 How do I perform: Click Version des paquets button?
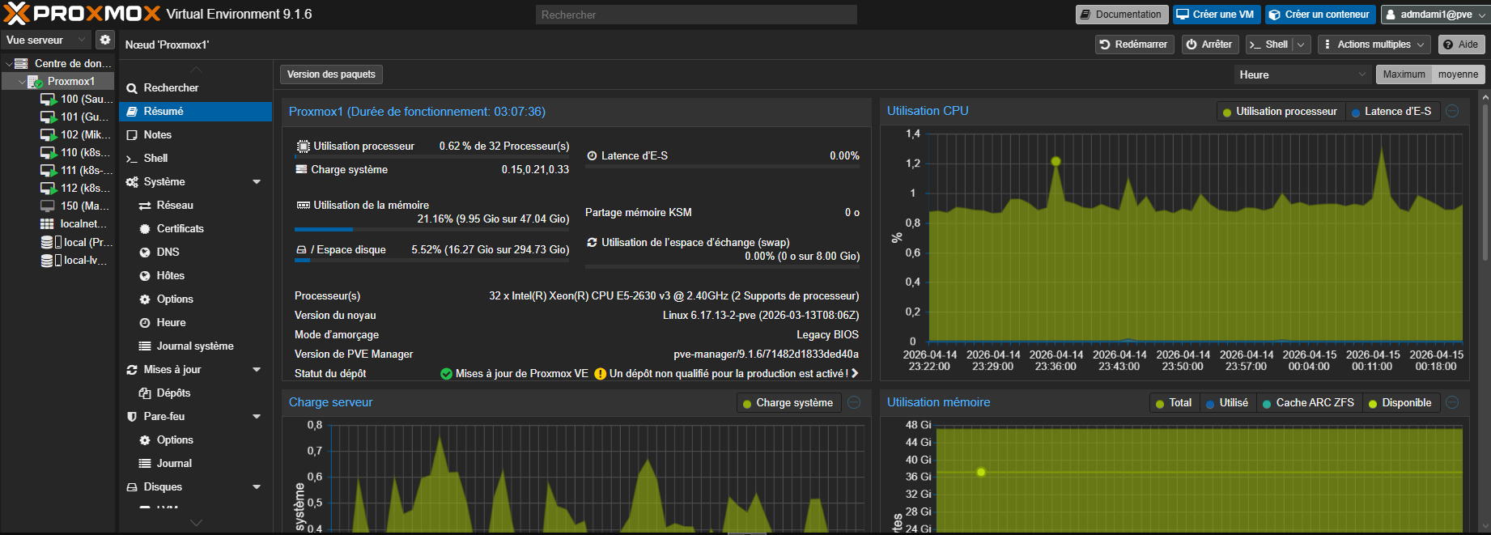[x=331, y=74]
